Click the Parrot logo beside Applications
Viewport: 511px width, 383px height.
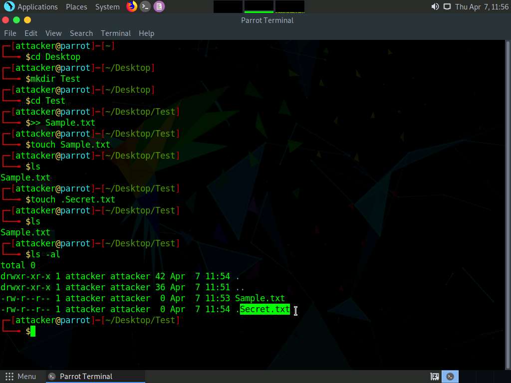tap(9, 6)
